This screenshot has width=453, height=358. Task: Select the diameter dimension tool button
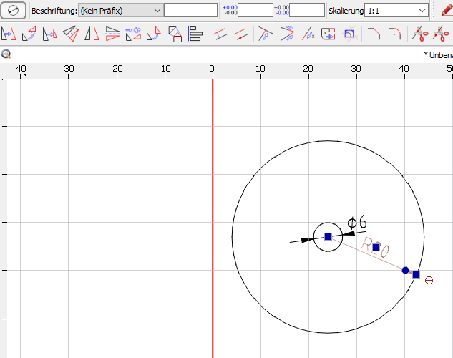(x=14, y=10)
